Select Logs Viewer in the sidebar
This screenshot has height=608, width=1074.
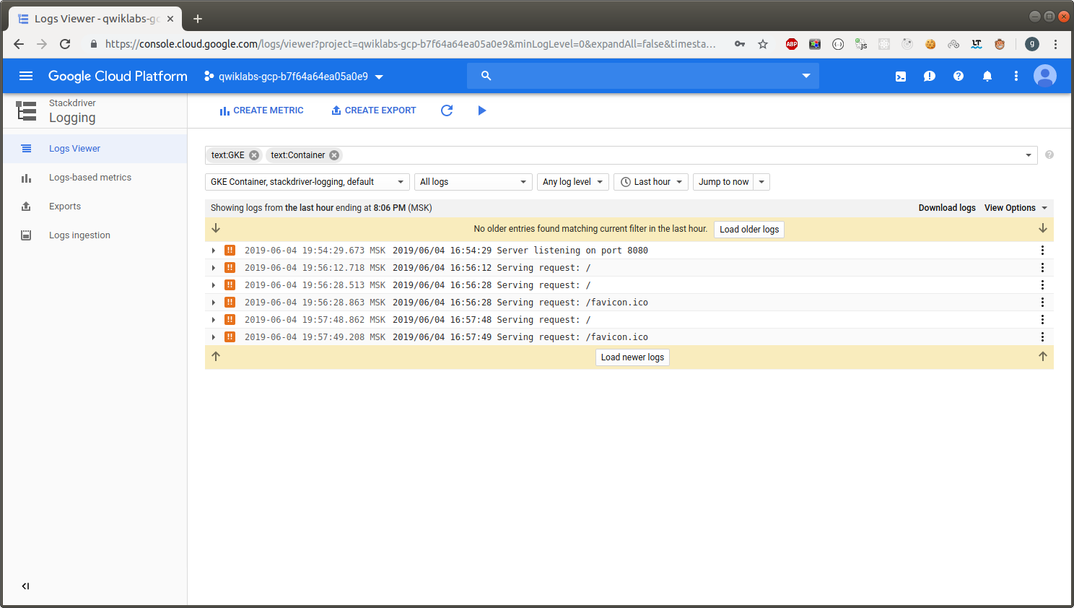click(95, 149)
